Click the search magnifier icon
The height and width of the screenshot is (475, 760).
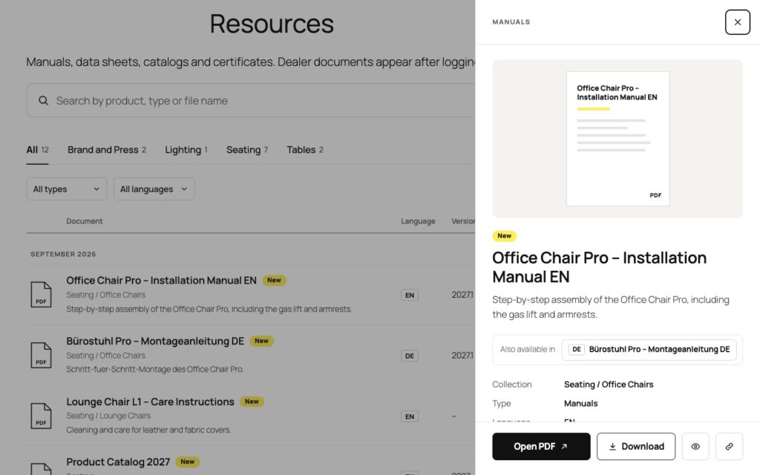coord(44,100)
